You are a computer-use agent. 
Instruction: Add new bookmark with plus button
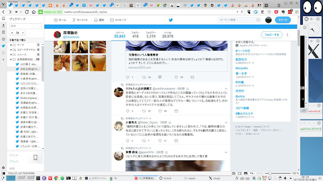12,33
